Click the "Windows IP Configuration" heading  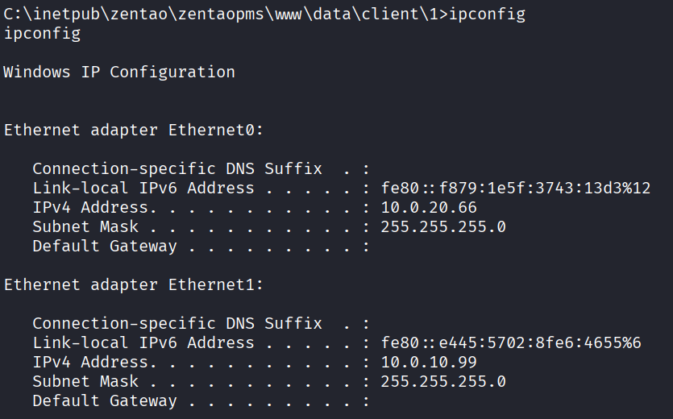click(x=119, y=72)
